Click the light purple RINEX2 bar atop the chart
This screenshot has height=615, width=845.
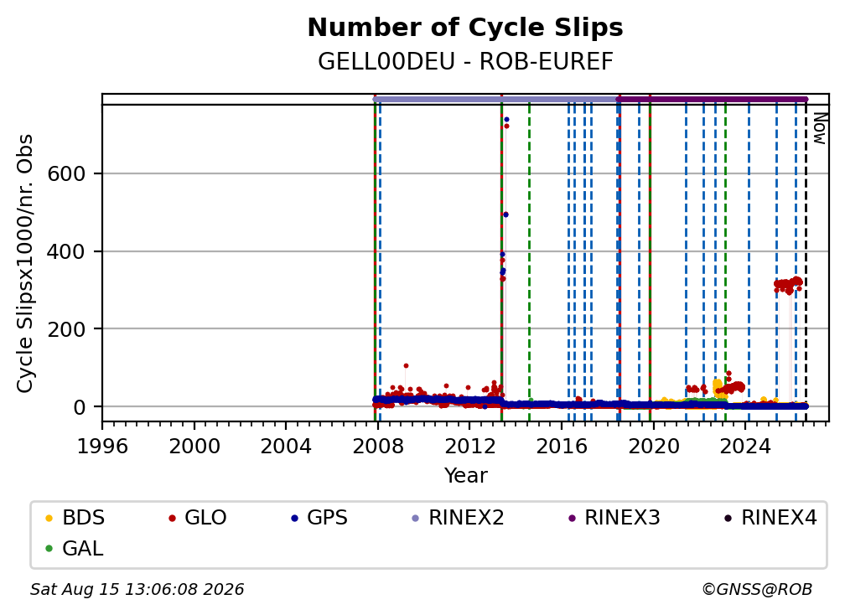[x=495, y=100]
